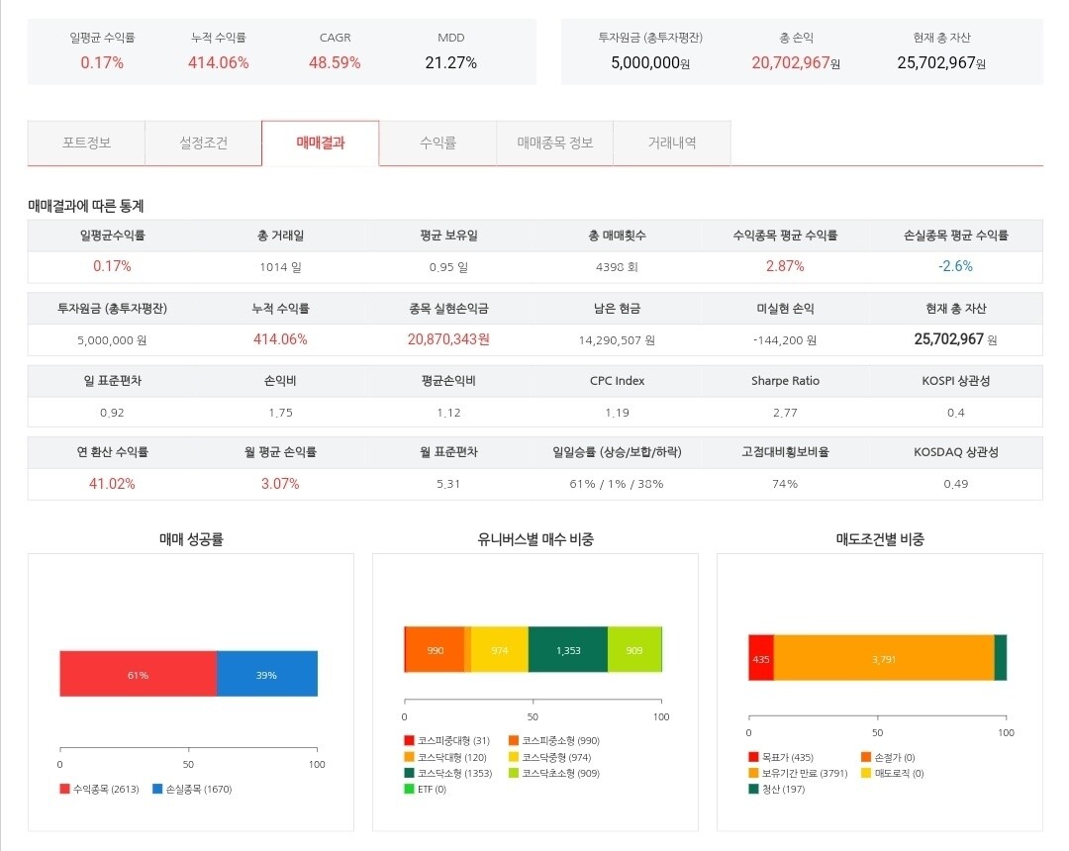Select the 매매결과 tab
Image resolution: width=1069 pixels, height=851 pixels.
click(320, 142)
